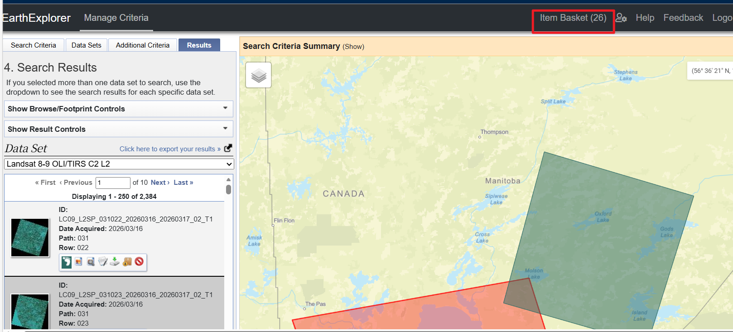Jump to the Last results page
733x332 pixels.
click(183, 183)
